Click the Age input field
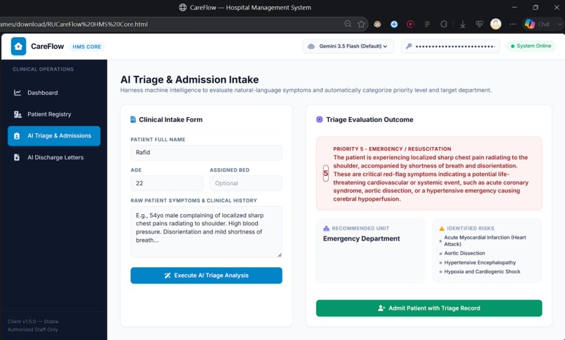Viewport: 565px width, 340px height. [x=166, y=183]
